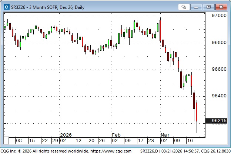Click the date label 08 on time axis
Viewport: 231px width, 154px height.
click(x=19, y=141)
